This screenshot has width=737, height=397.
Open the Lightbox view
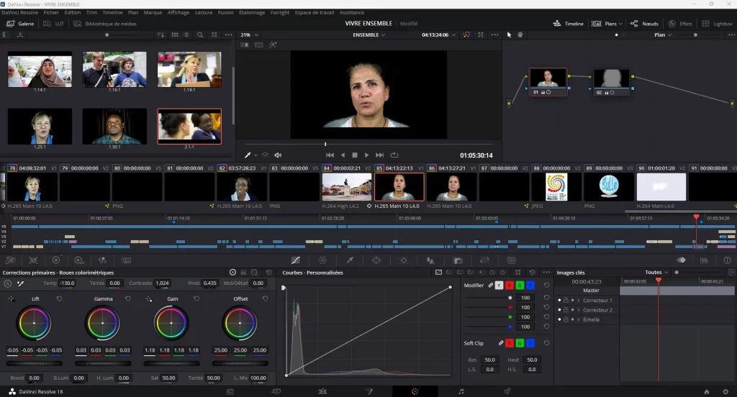(x=718, y=24)
